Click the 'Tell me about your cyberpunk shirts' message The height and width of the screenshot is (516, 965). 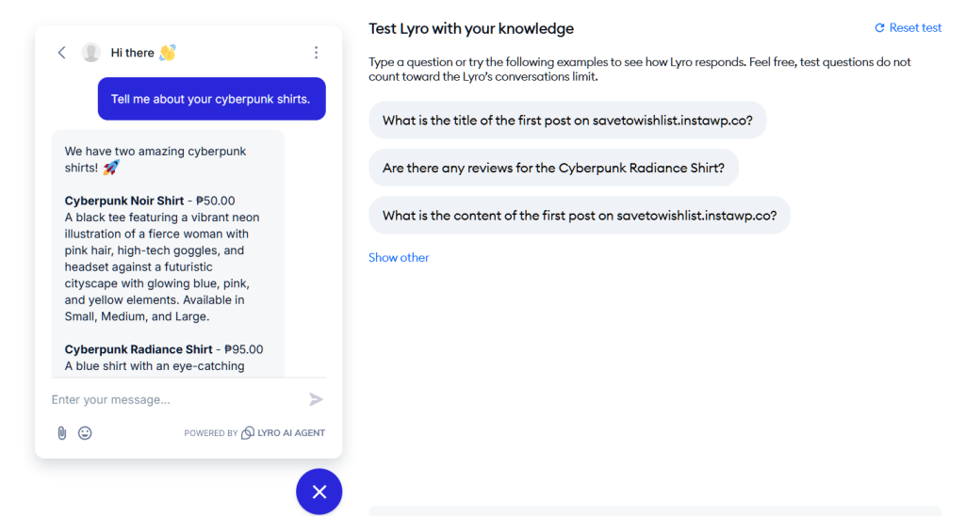click(x=212, y=99)
